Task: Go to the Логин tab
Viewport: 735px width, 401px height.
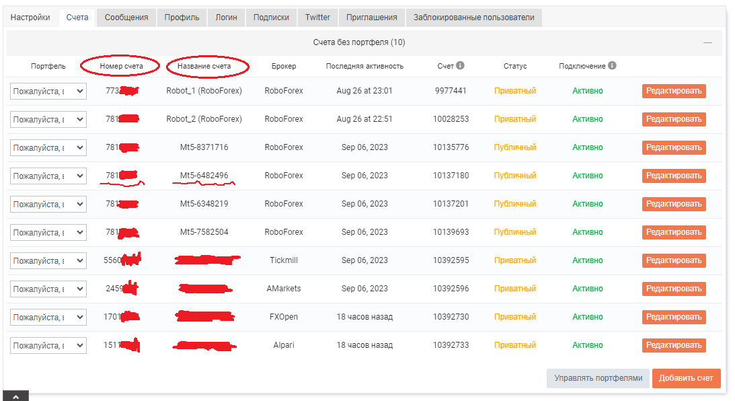Action: (x=227, y=17)
